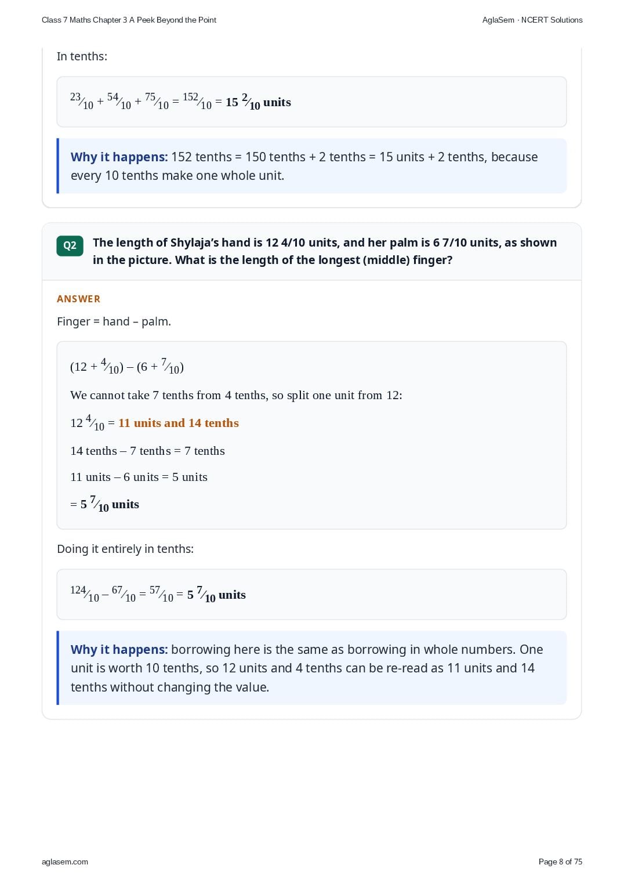This screenshot has height=883, width=624.
Task: Open the aglasem.com footer link
Action: (x=65, y=862)
